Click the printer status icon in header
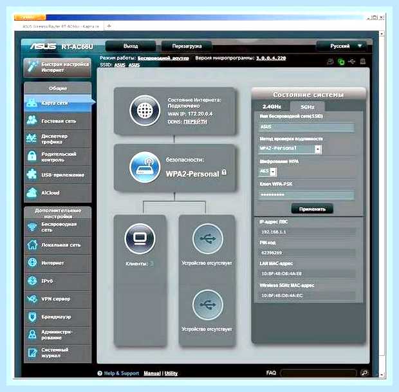This screenshot has width=399, height=392. [363, 61]
